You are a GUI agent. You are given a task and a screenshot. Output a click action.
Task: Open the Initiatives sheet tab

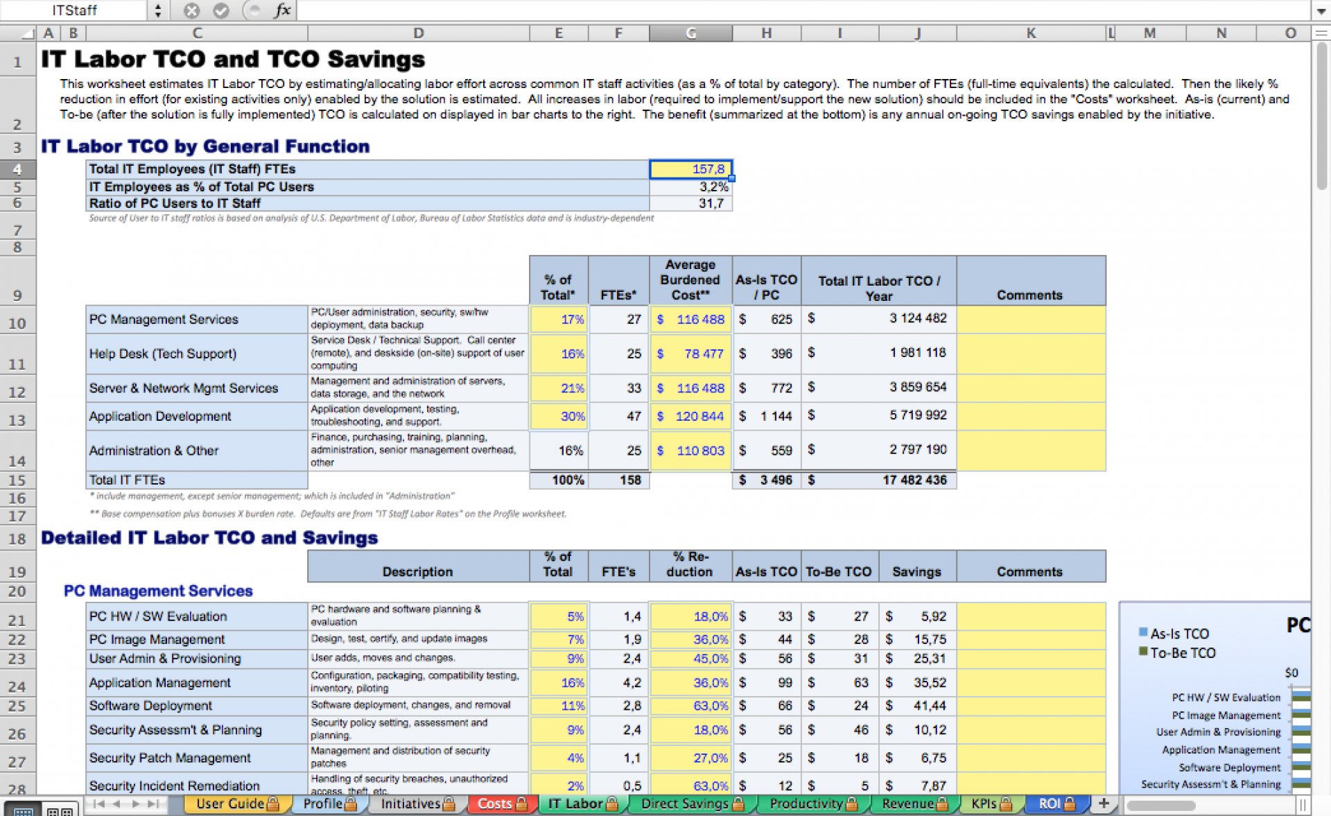[x=418, y=804]
